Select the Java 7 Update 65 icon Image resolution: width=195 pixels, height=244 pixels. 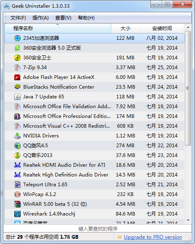[x=17, y=97]
